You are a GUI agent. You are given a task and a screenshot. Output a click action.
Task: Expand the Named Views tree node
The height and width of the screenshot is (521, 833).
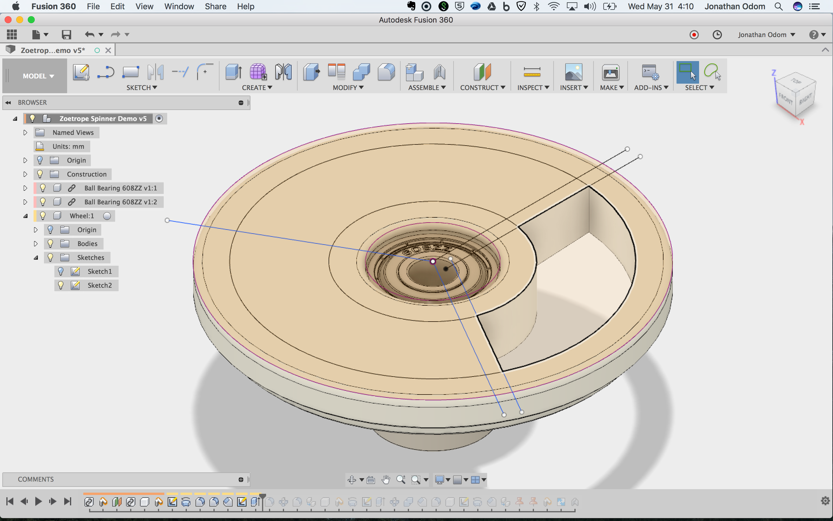(x=25, y=132)
